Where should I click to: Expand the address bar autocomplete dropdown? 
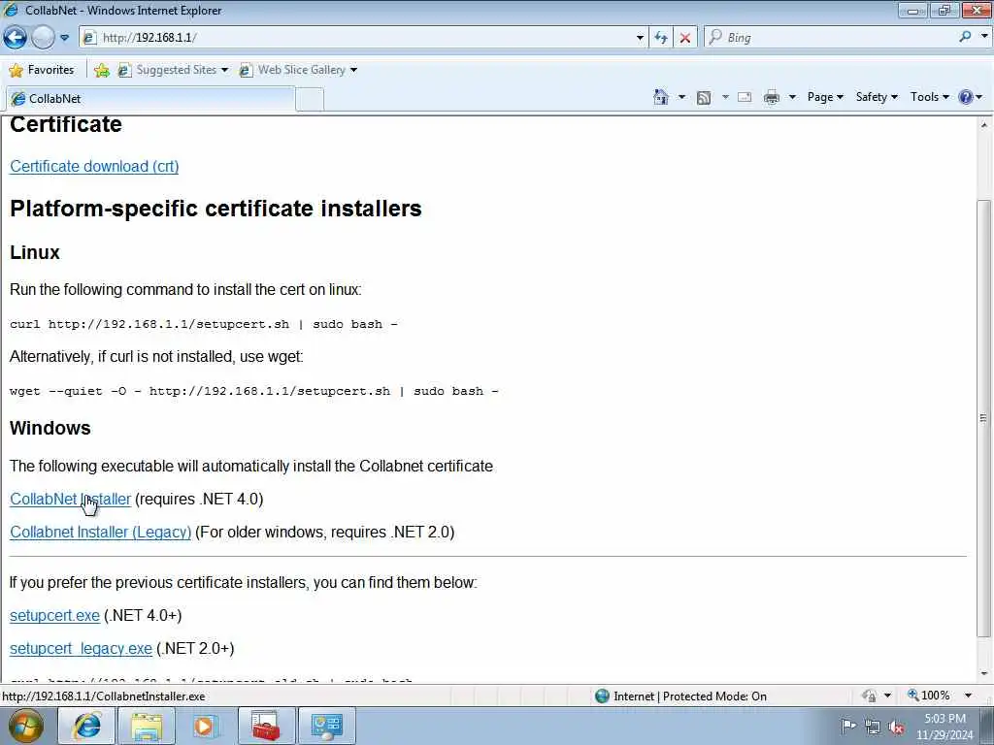(x=640, y=38)
